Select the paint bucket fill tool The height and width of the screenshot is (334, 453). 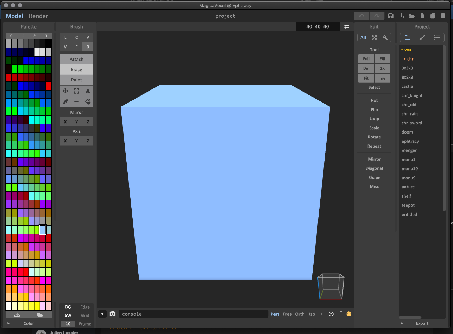[x=88, y=101]
